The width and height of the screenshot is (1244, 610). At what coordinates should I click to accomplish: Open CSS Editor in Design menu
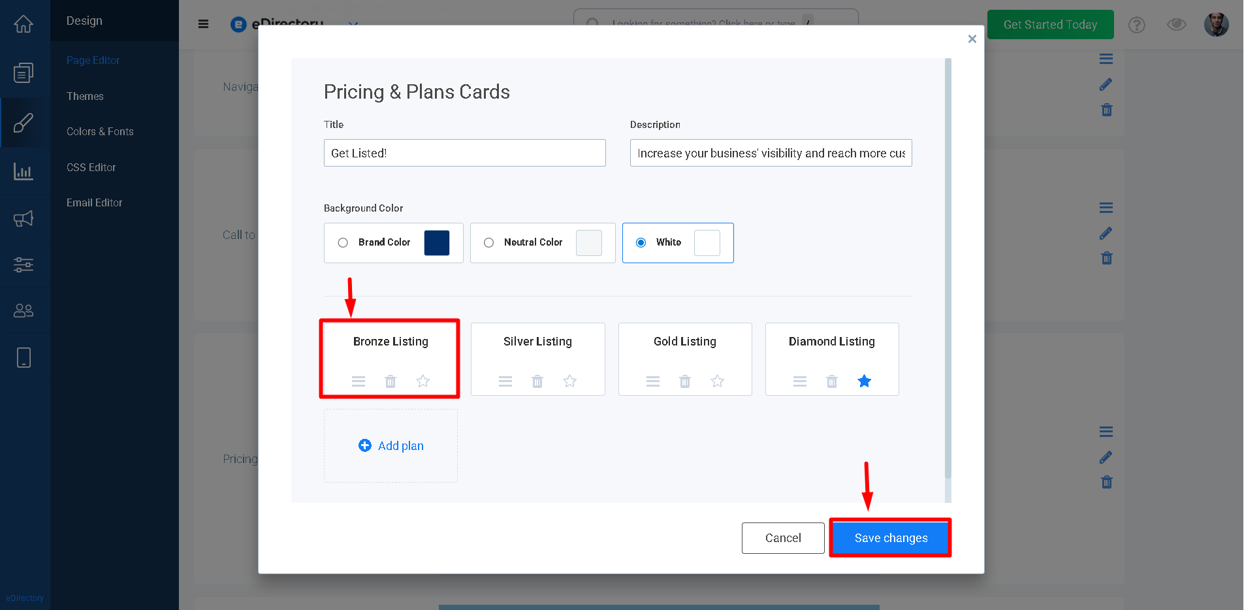pos(91,167)
